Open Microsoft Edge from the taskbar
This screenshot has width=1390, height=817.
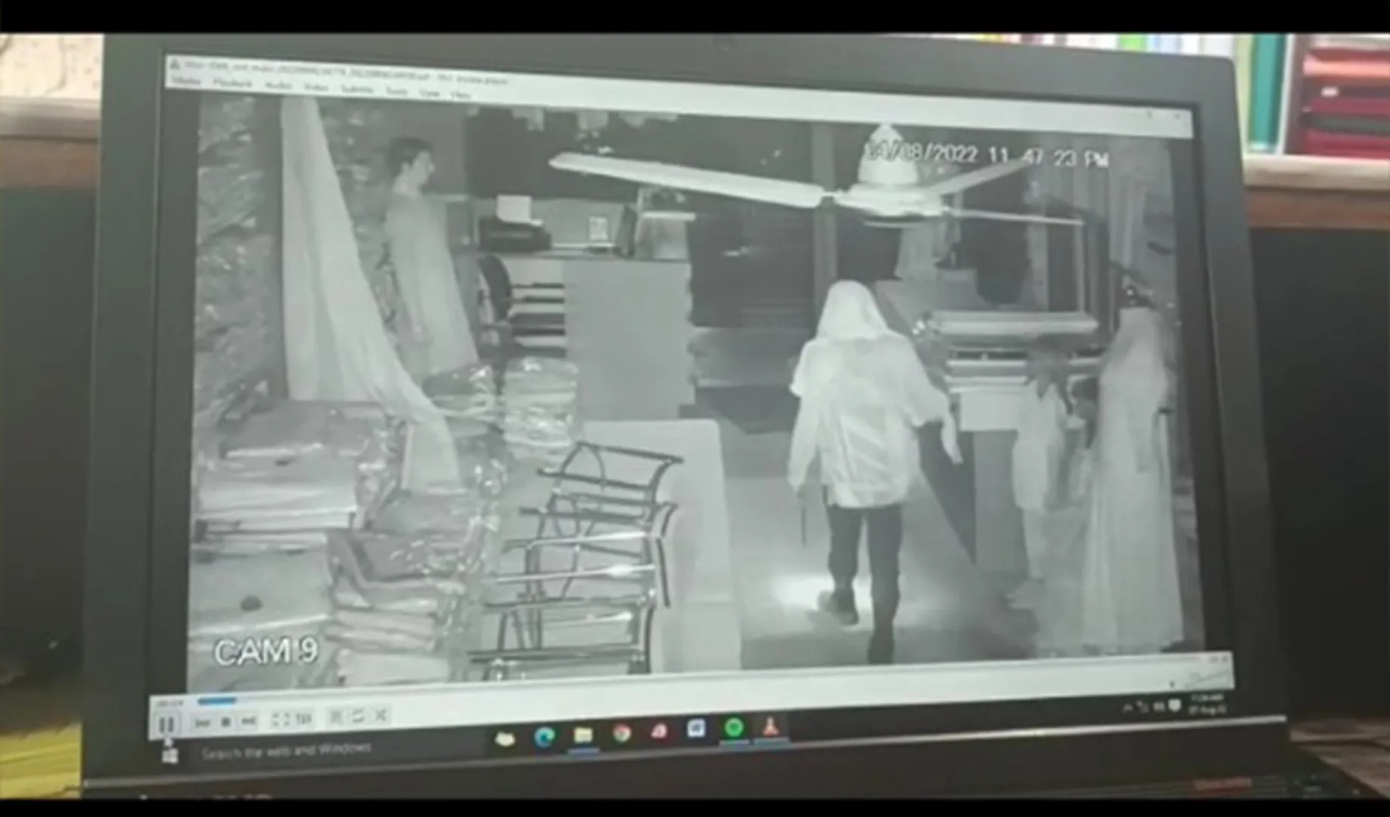(x=544, y=736)
